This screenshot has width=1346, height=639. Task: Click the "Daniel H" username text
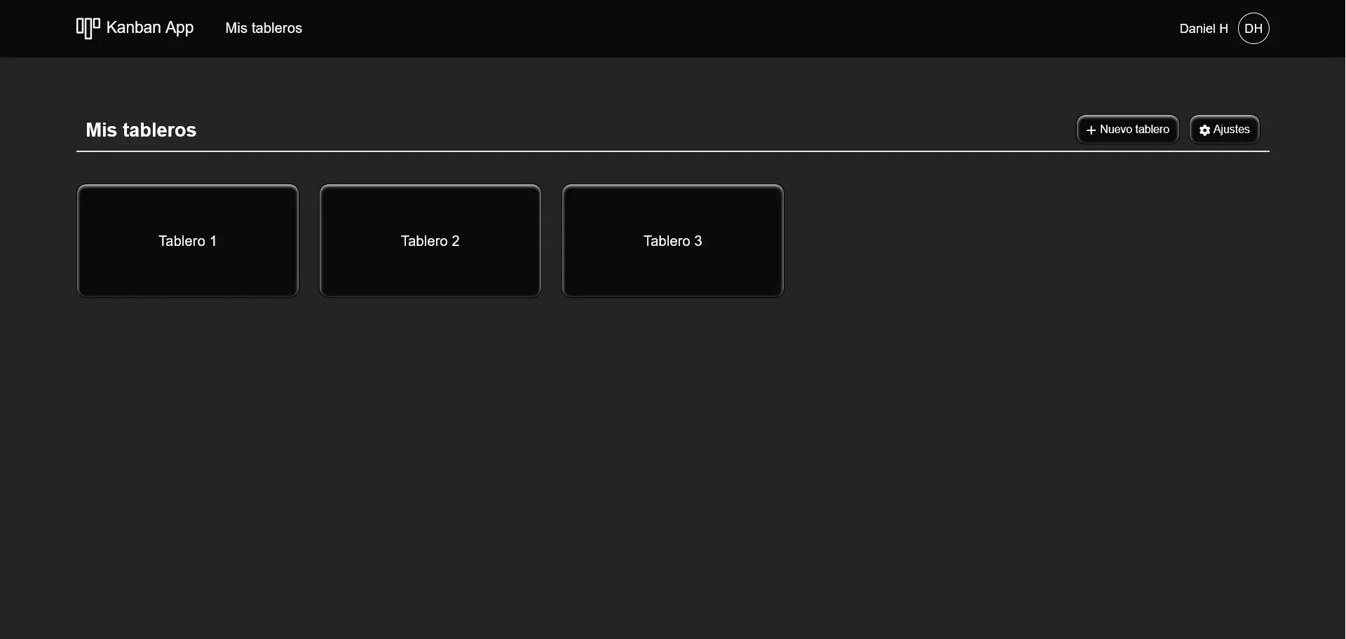point(1203,29)
